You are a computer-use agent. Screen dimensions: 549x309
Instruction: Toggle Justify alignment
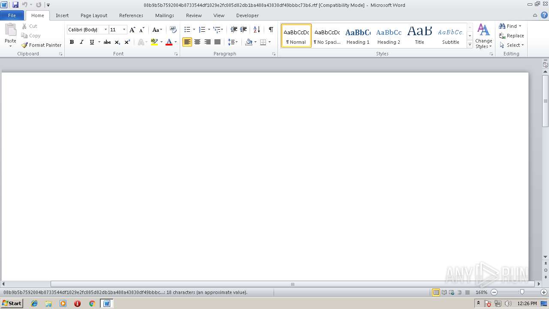[217, 42]
